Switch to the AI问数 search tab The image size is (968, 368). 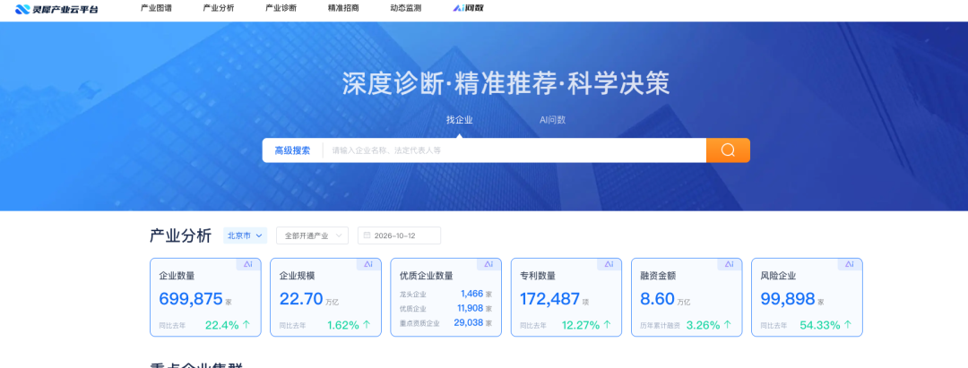tap(552, 120)
